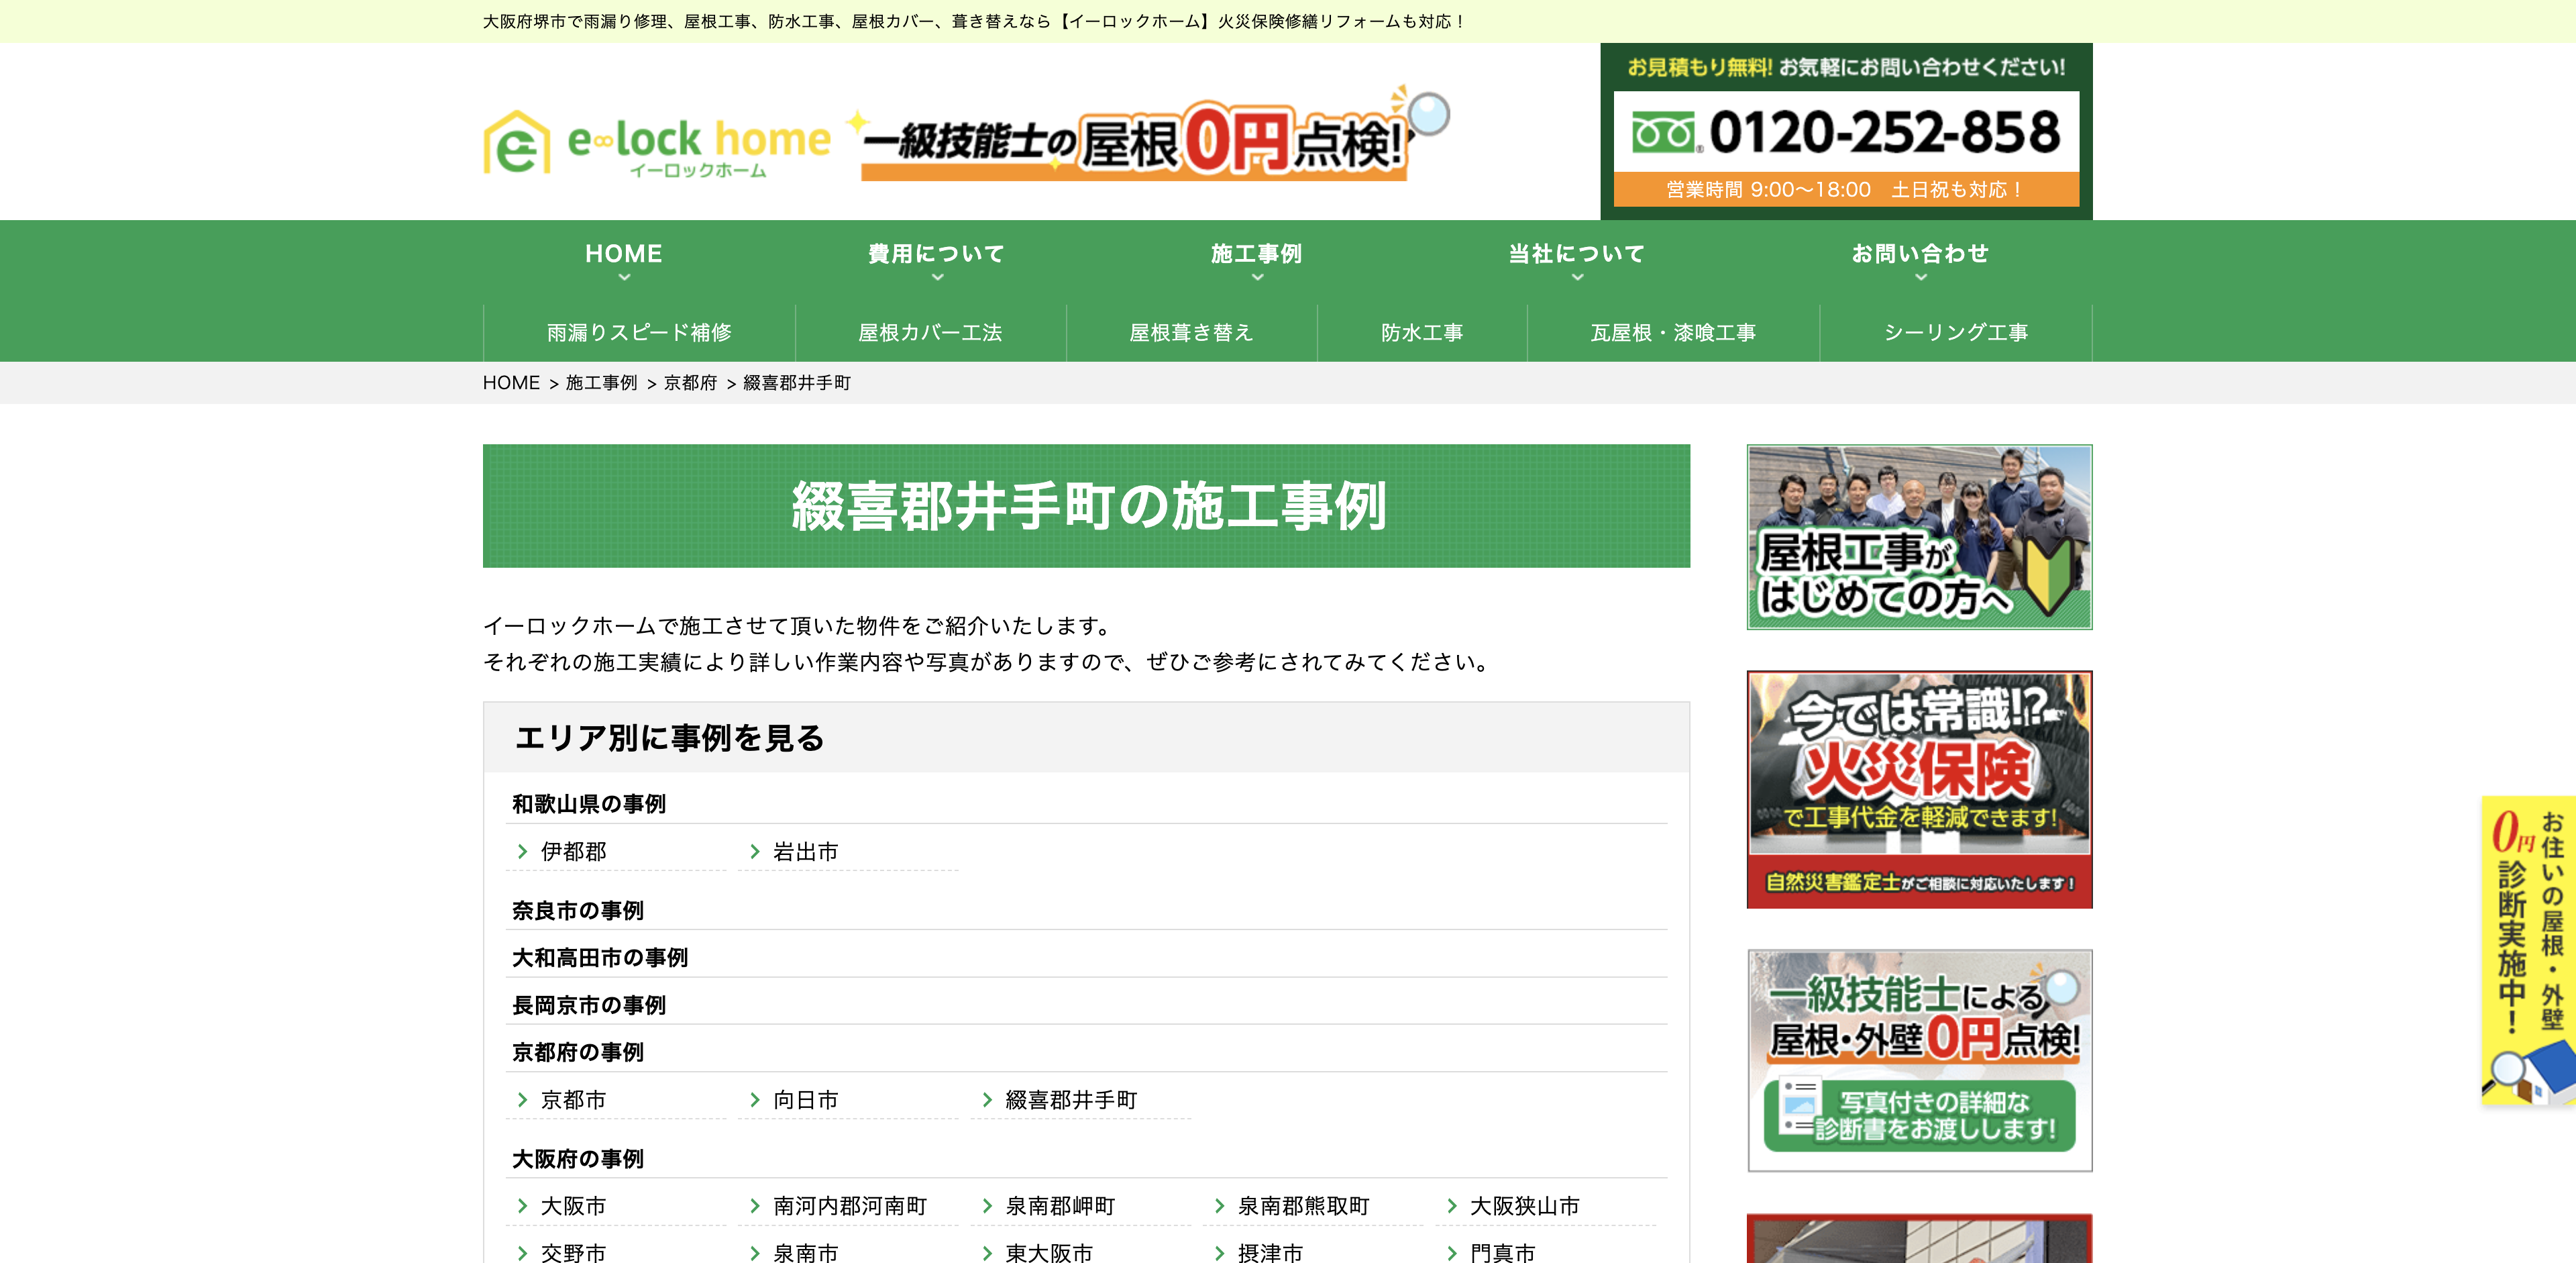This screenshot has height=1263, width=2576.
Task: Click the free-dial icon beside the phone number
Action: pyautogui.click(x=1665, y=132)
